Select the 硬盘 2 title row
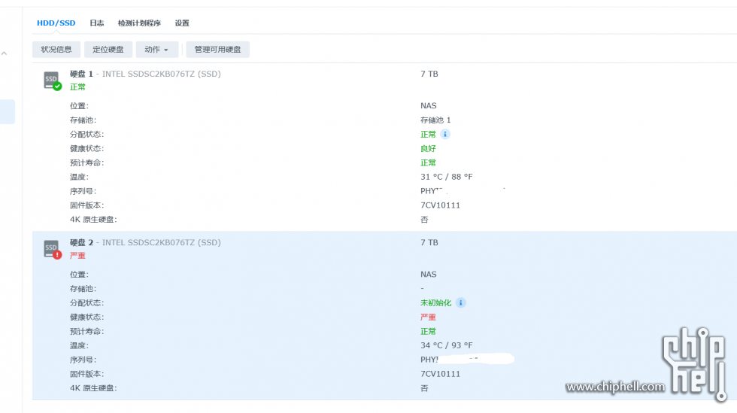Viewport: 737px width, 413px height. [145, 243]
